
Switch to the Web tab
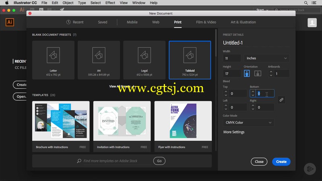point(156,22)
